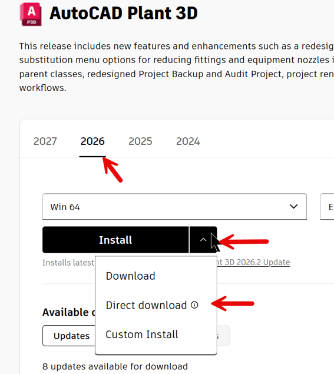Open the cut-off language dropdown next to Win 64
334x374 pixels.
pyautogui.click(x=327, y=207)
